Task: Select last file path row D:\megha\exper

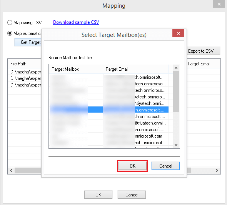Action: pyautogui.click(x=25, y=85)
